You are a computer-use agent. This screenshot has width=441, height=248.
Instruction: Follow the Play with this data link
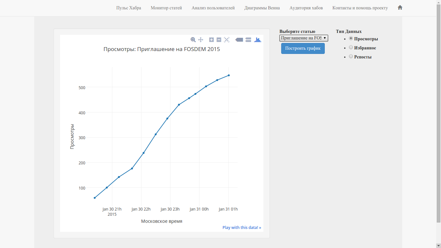242,227
